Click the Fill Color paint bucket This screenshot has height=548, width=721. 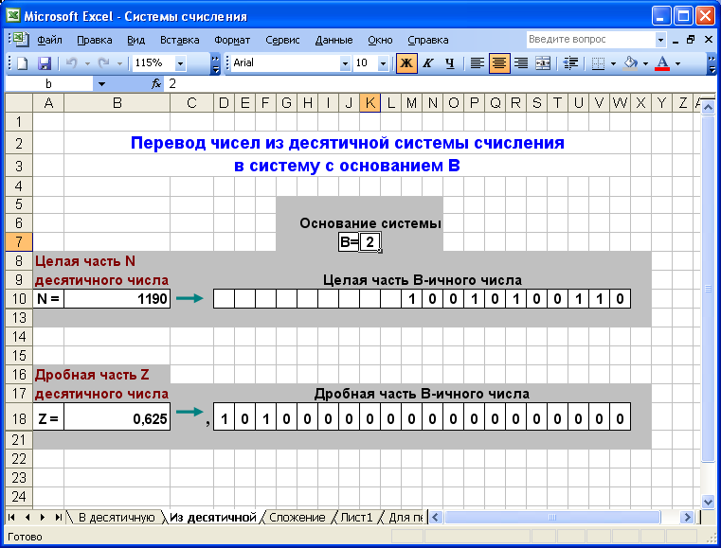pyautogui.click(x=631, y=63)
